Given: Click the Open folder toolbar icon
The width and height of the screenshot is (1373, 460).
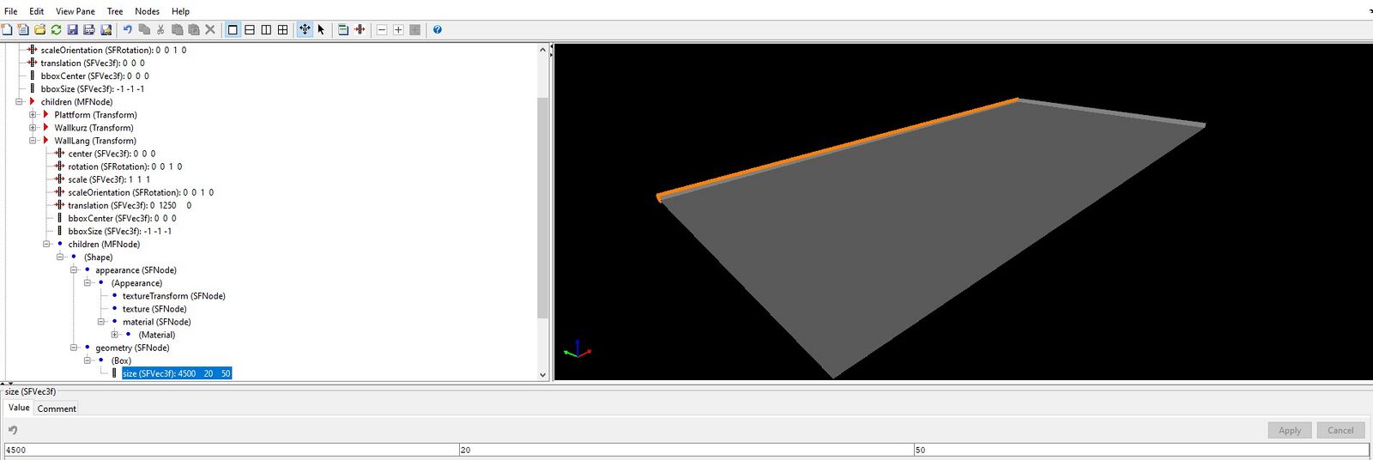Looking at the screenshot, I should [x=39, y=30].
